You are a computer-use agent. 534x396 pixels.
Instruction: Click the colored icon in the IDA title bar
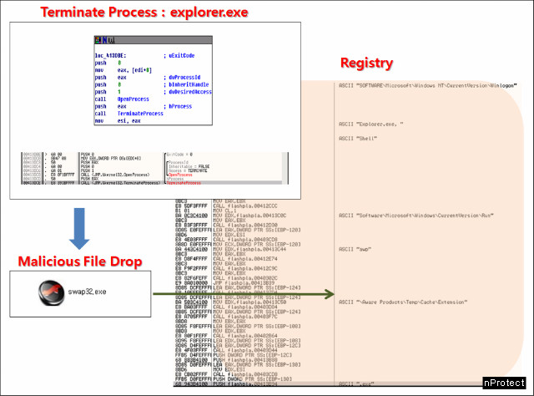98,40
